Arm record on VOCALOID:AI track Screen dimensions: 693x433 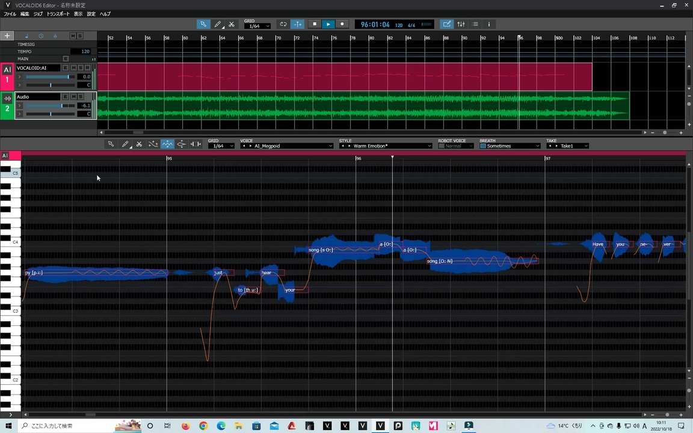point(87,67)
